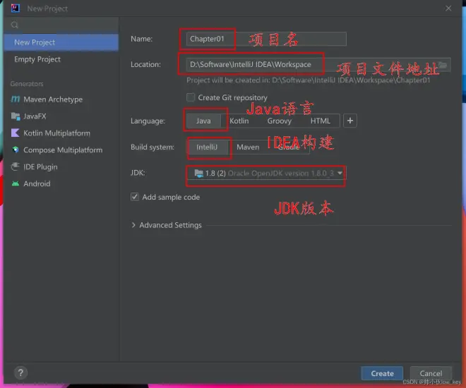The image size is (466, 388).
Task: Open help with the question mark button
Action: point(20,372)
